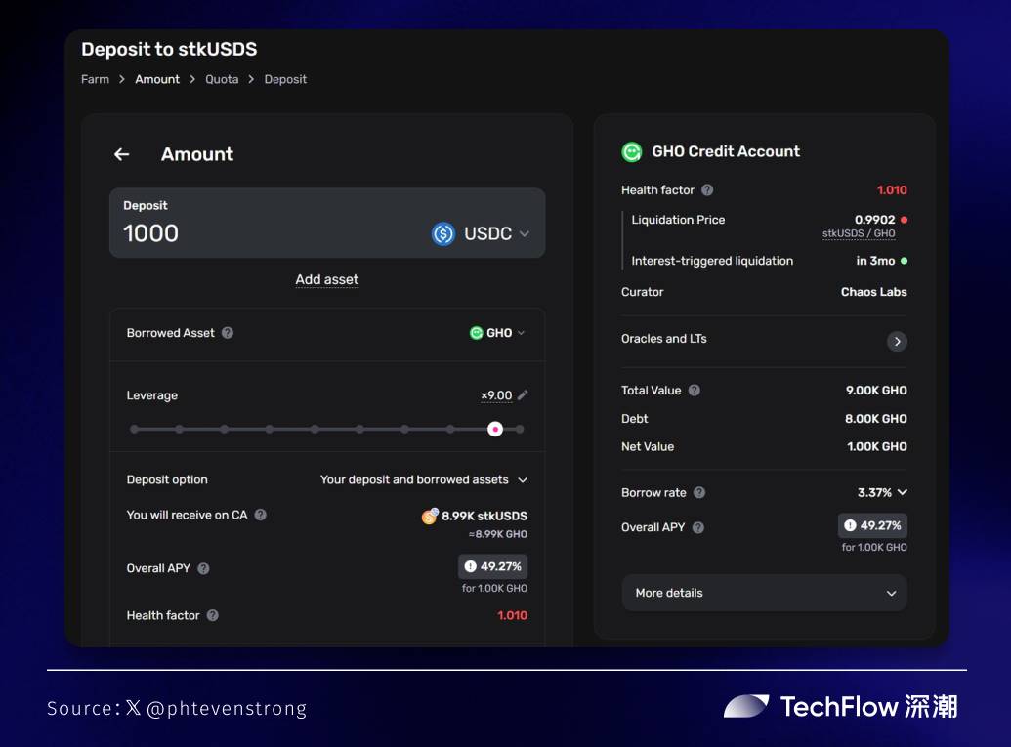This screenshot has width=1011, height=747.
Task: Open help icon next to Total Value
Action: [695, 390]
